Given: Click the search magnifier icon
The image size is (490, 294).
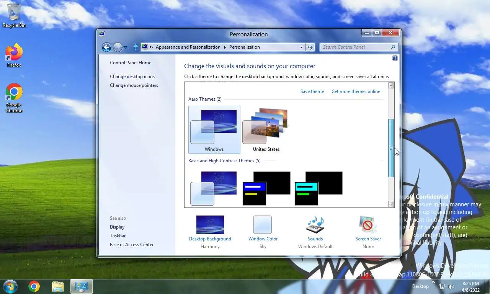Looking at the screenshot, I should 393,47.
